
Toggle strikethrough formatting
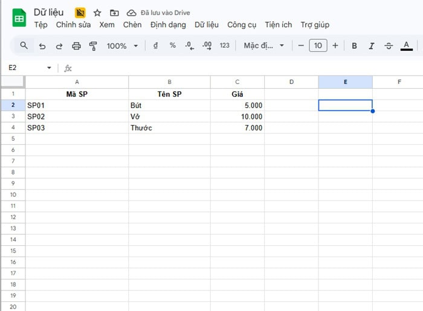point(389,46)
